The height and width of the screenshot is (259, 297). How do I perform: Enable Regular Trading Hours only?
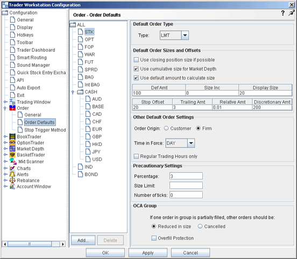pos(136,156)
